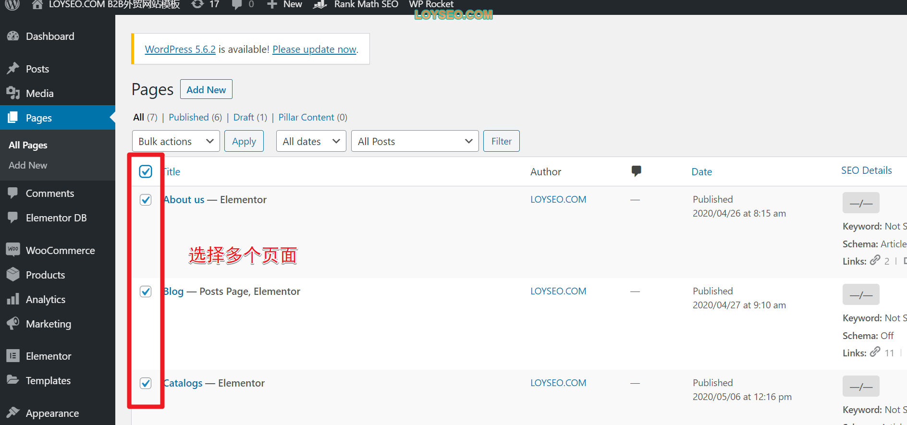This screenshot has height=425, width=907.
Task: Click the Marketing megaphone icon
Action: [x=13, y=323]
